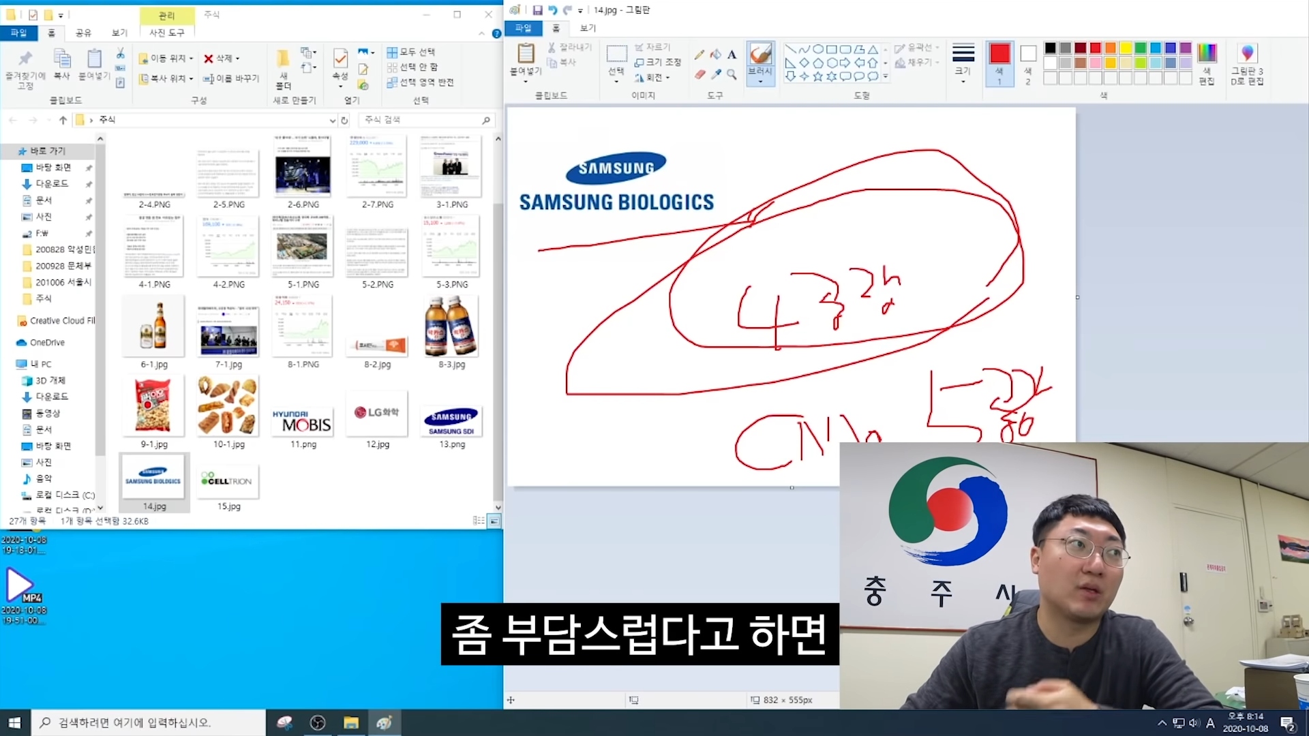This screenshot has height=736, width=1309.
Task: Toggle details list view in Explorer status bar
Action: coord(479,521)
